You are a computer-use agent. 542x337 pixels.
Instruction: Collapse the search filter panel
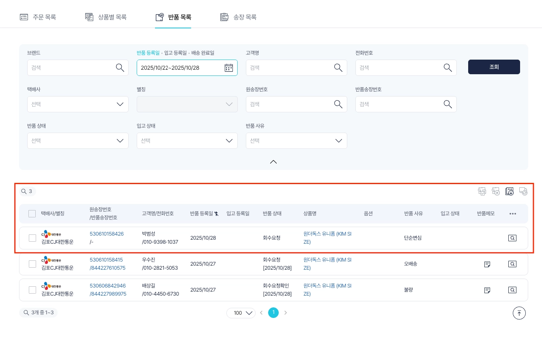(x=273, y=162)
